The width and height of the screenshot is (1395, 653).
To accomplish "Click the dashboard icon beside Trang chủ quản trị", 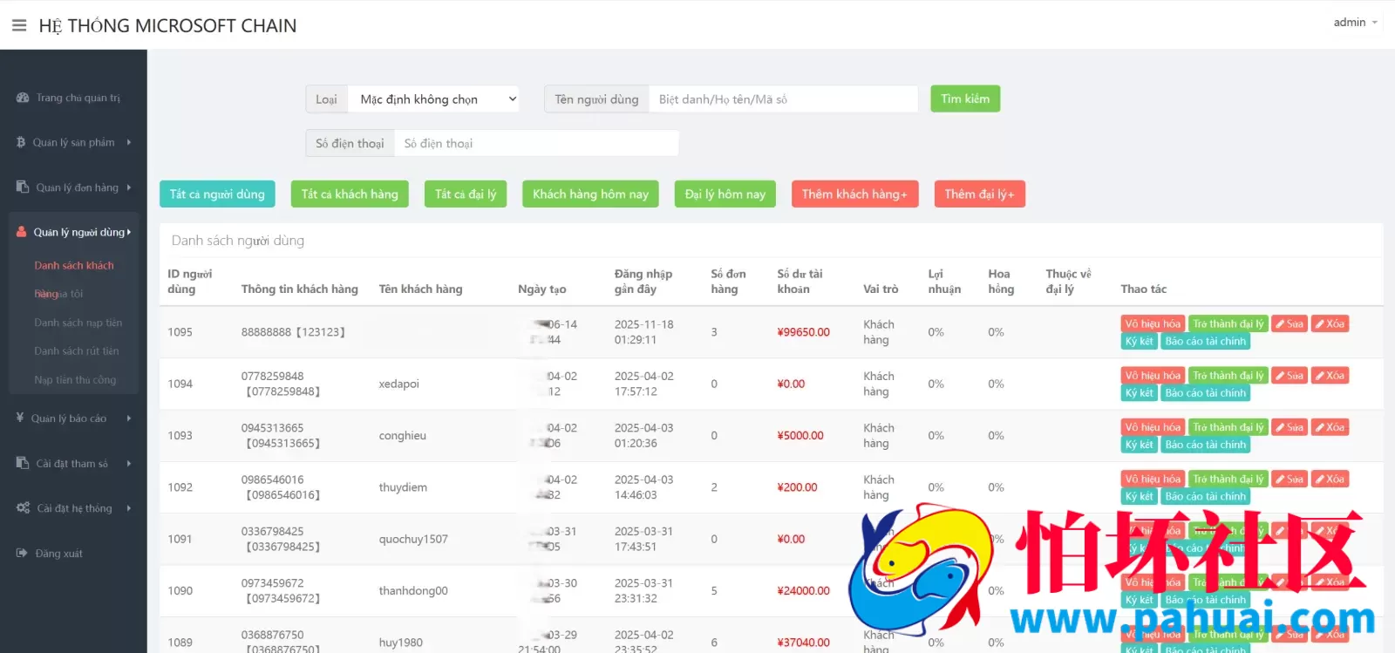I will pos(23,98).
